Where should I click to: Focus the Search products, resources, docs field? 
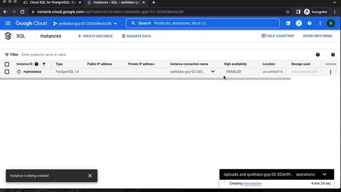point(202,23)
